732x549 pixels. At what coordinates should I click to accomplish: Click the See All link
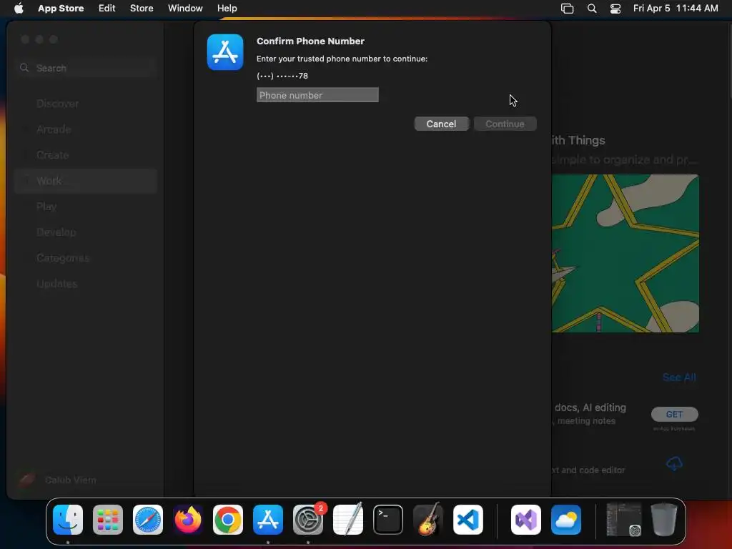pyautogui.click(x=679, y=377)
